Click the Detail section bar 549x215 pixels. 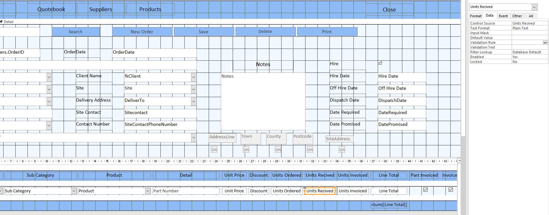230,22
